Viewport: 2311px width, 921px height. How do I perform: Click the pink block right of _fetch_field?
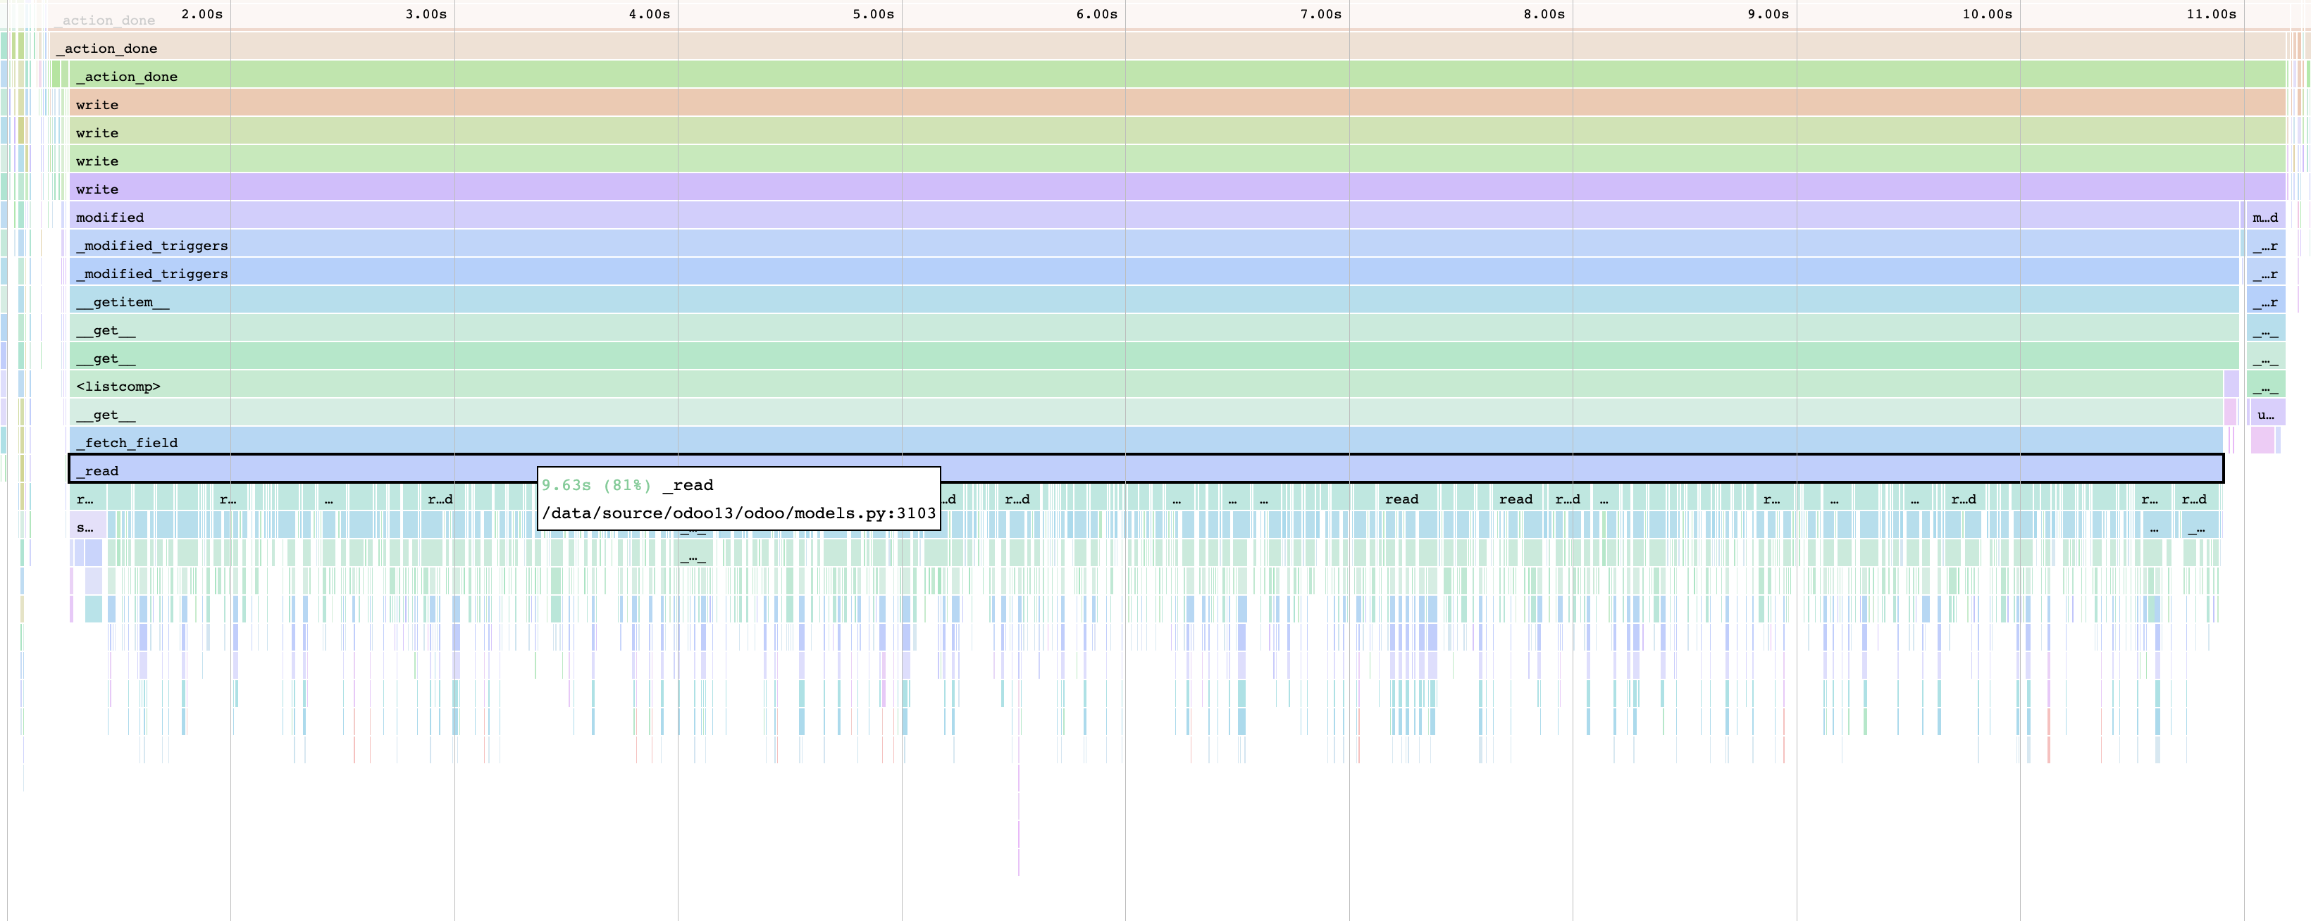[2262, 440]
